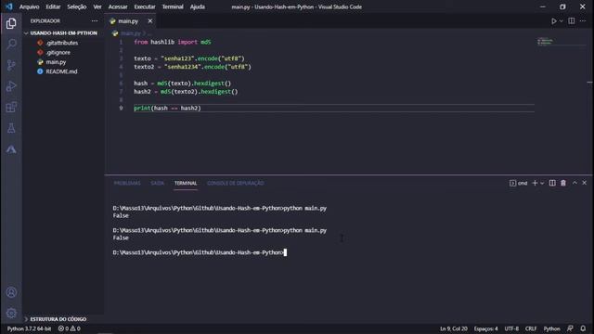Open notifications bell icon
Image resolution: width=594 pixels, height=334 pixels.
(583, 328)
